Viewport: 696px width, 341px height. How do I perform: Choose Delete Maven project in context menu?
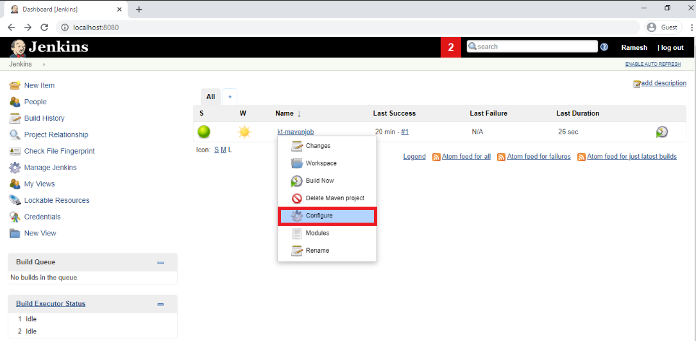tap(327, 198)
